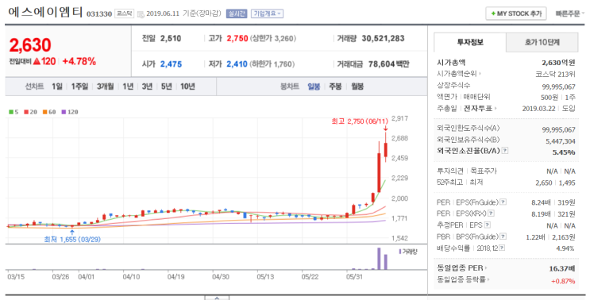Click the 코스닥 market badge
The image size is (590, 300).
[124, 13]
